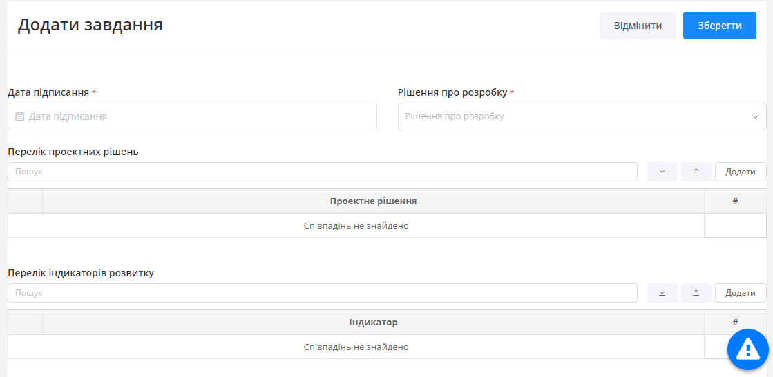The height and width of the screenshot is (377, 773).
Task: Click the upload arrow icon for project decisions
Action: point(696,172)
